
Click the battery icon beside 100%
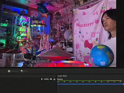pos(42,79)
